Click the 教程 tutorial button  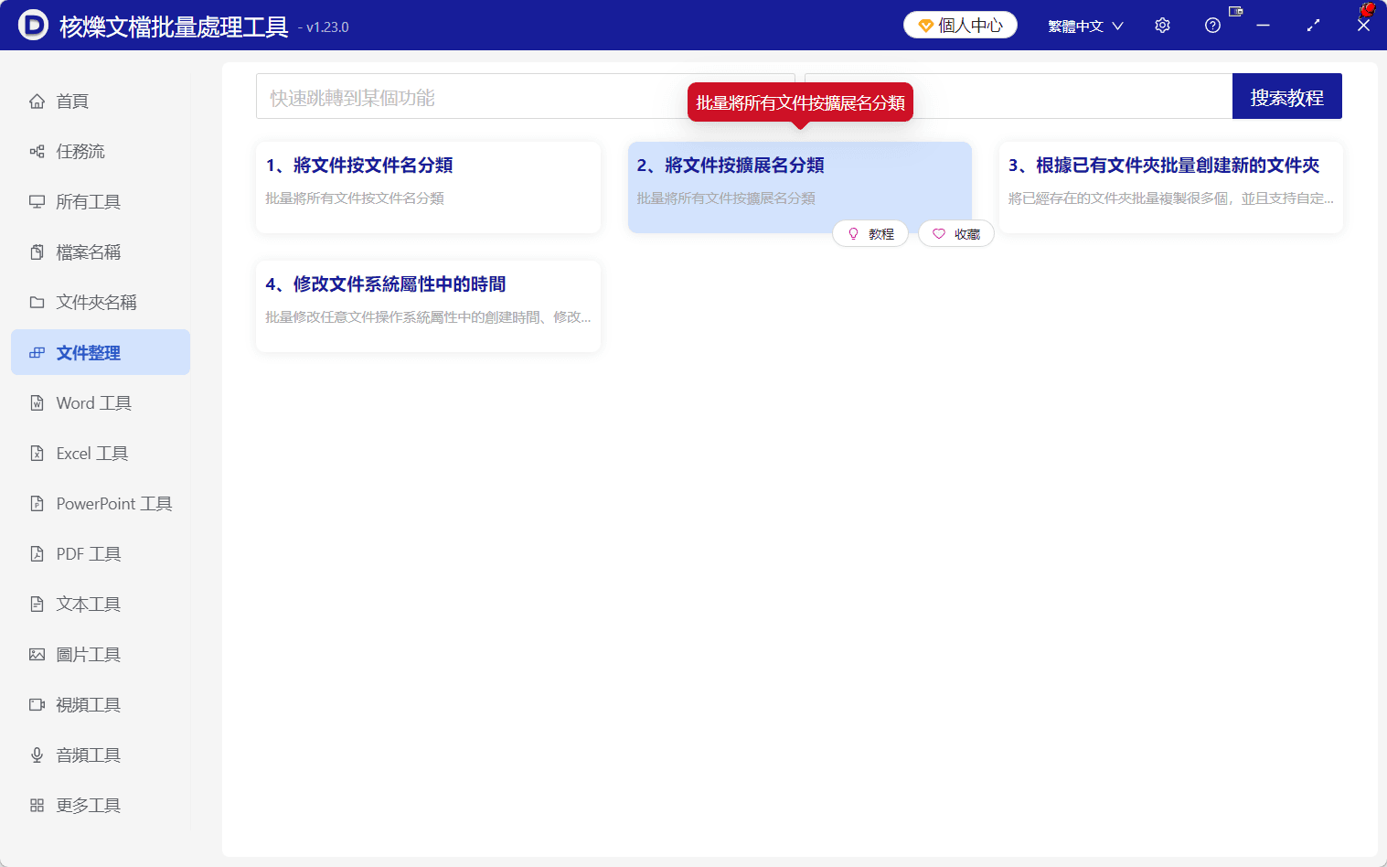(x=870, y=234)
